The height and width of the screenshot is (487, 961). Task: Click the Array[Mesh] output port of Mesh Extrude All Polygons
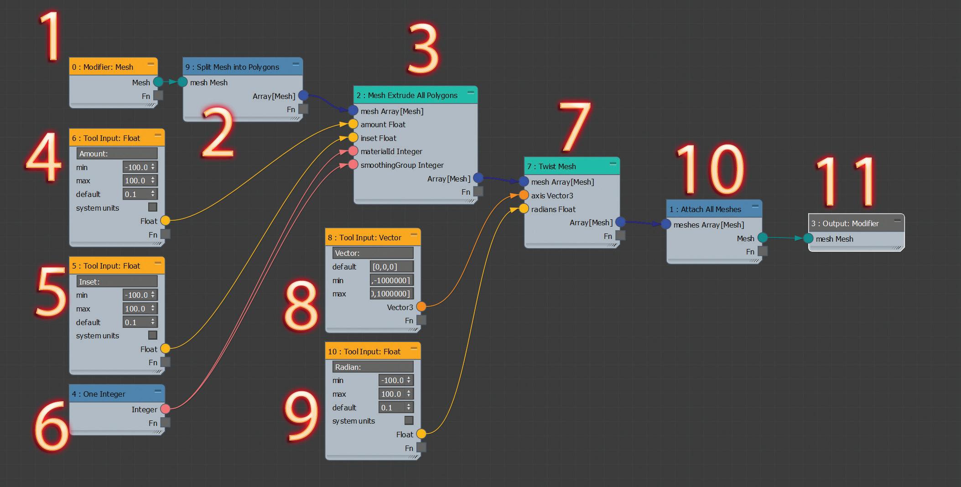(478, 178)
